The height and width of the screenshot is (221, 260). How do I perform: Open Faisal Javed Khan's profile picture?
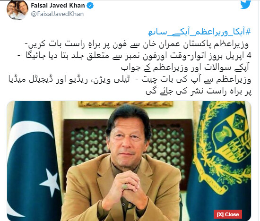(x=17, y=11)
